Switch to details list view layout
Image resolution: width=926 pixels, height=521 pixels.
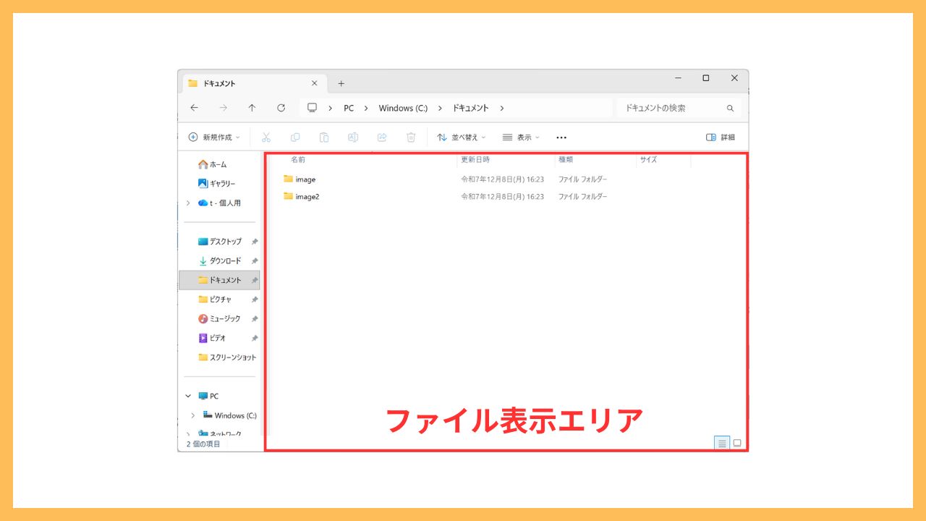tap(722, 443)
